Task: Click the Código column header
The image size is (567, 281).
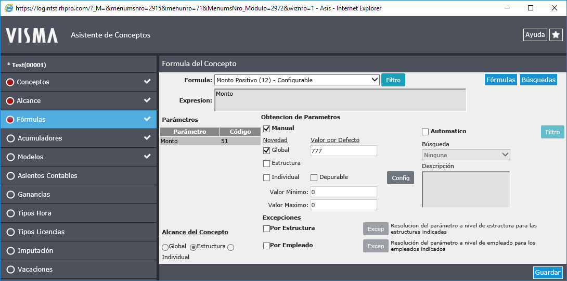Action: (x=240, y=132)
